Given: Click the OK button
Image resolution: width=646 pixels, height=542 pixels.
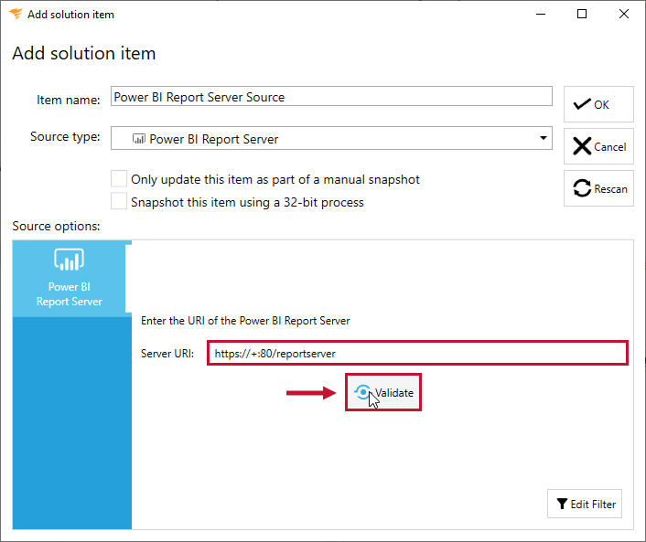Looking at the screenshot, I should click(x=598, y=104).
